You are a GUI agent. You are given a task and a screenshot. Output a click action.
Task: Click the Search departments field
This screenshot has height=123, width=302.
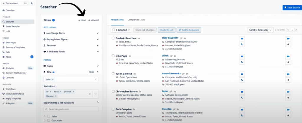point(71,109)
